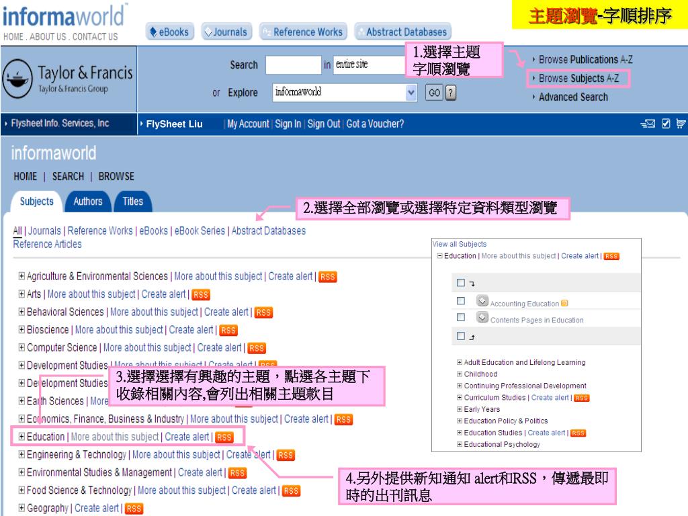Switch to the Subjects tab

(36, 202)
